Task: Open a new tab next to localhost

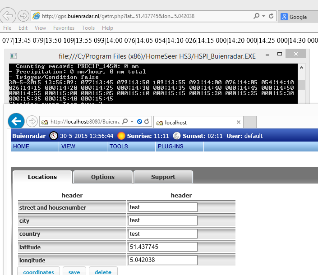Action: [250, 122]
